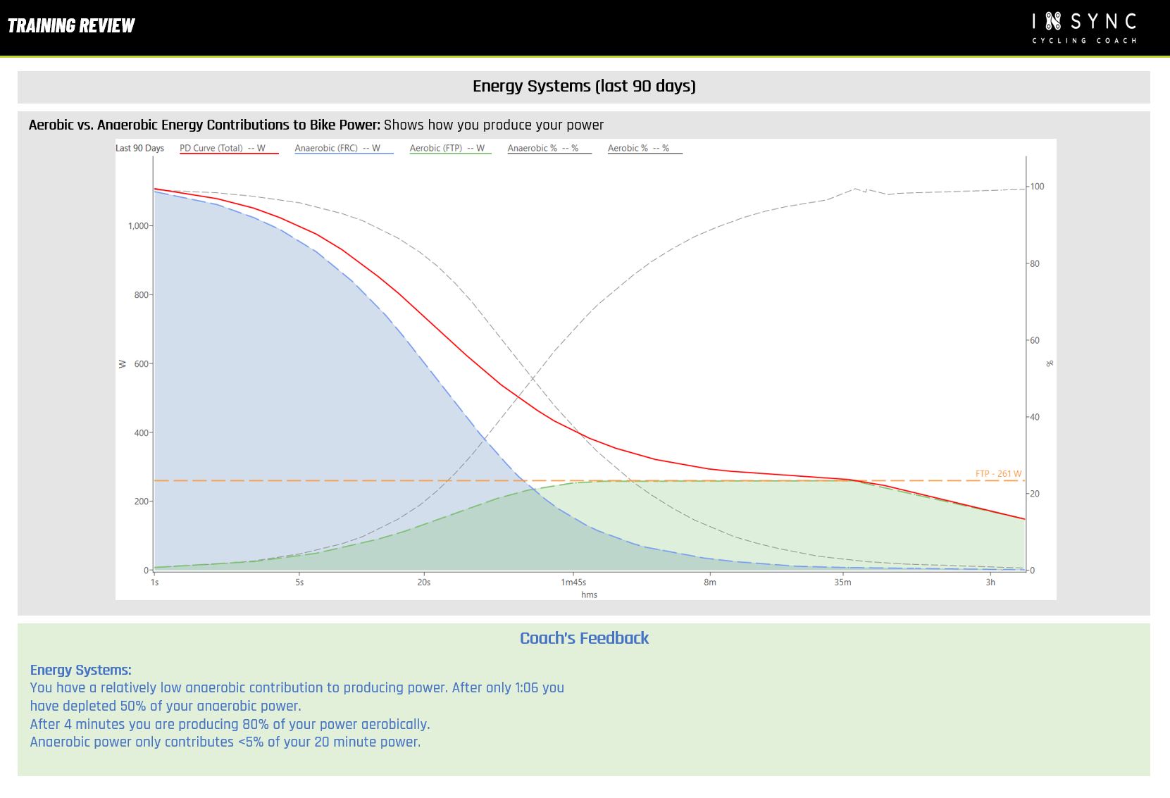Click the 600 value on the watts axis
This screenshot has width=1170, height=798.
[142, 364]
